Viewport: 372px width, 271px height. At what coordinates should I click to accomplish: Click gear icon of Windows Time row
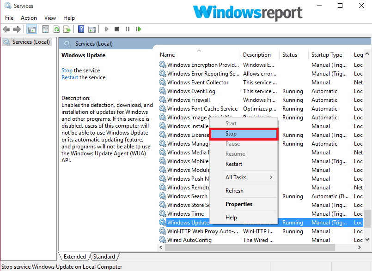coord(163,213)
